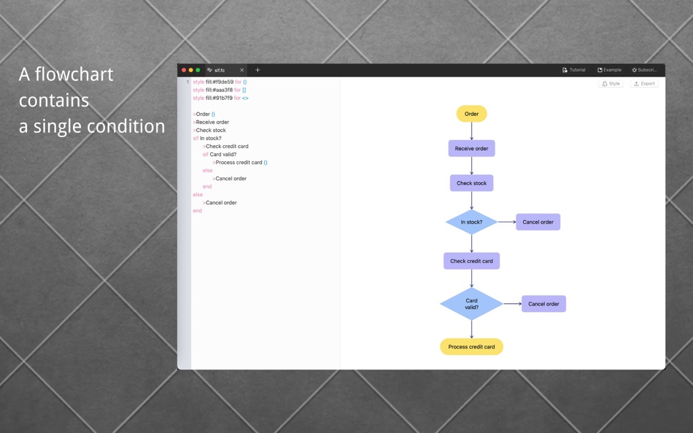Click the '>Check stock' code line
Screen dimensions: 693x433
click(x=209, y=130)
